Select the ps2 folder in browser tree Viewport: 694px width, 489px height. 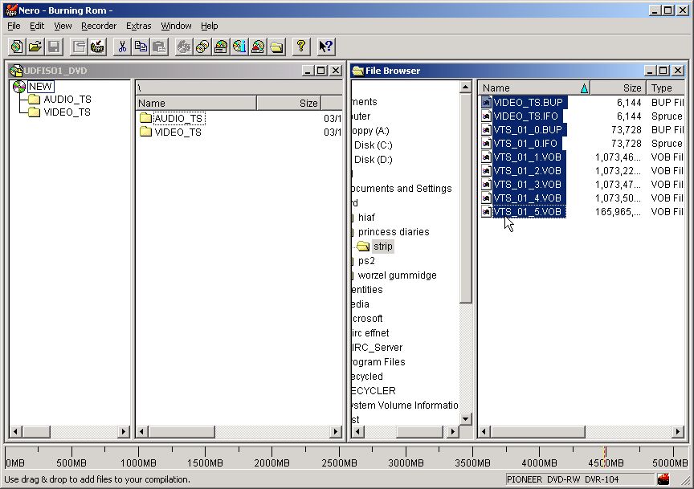tap(366, 261)
